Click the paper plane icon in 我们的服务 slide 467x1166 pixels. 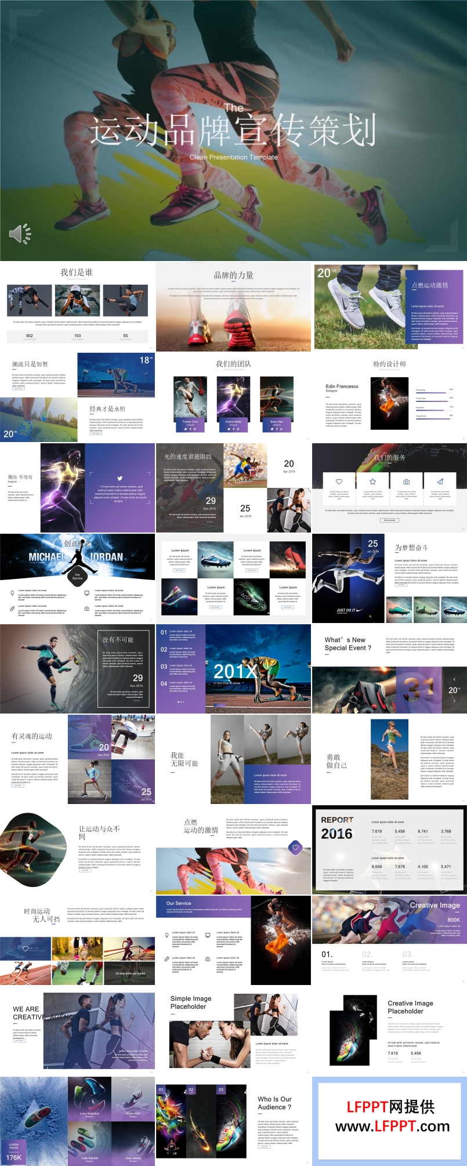(440, 481)
